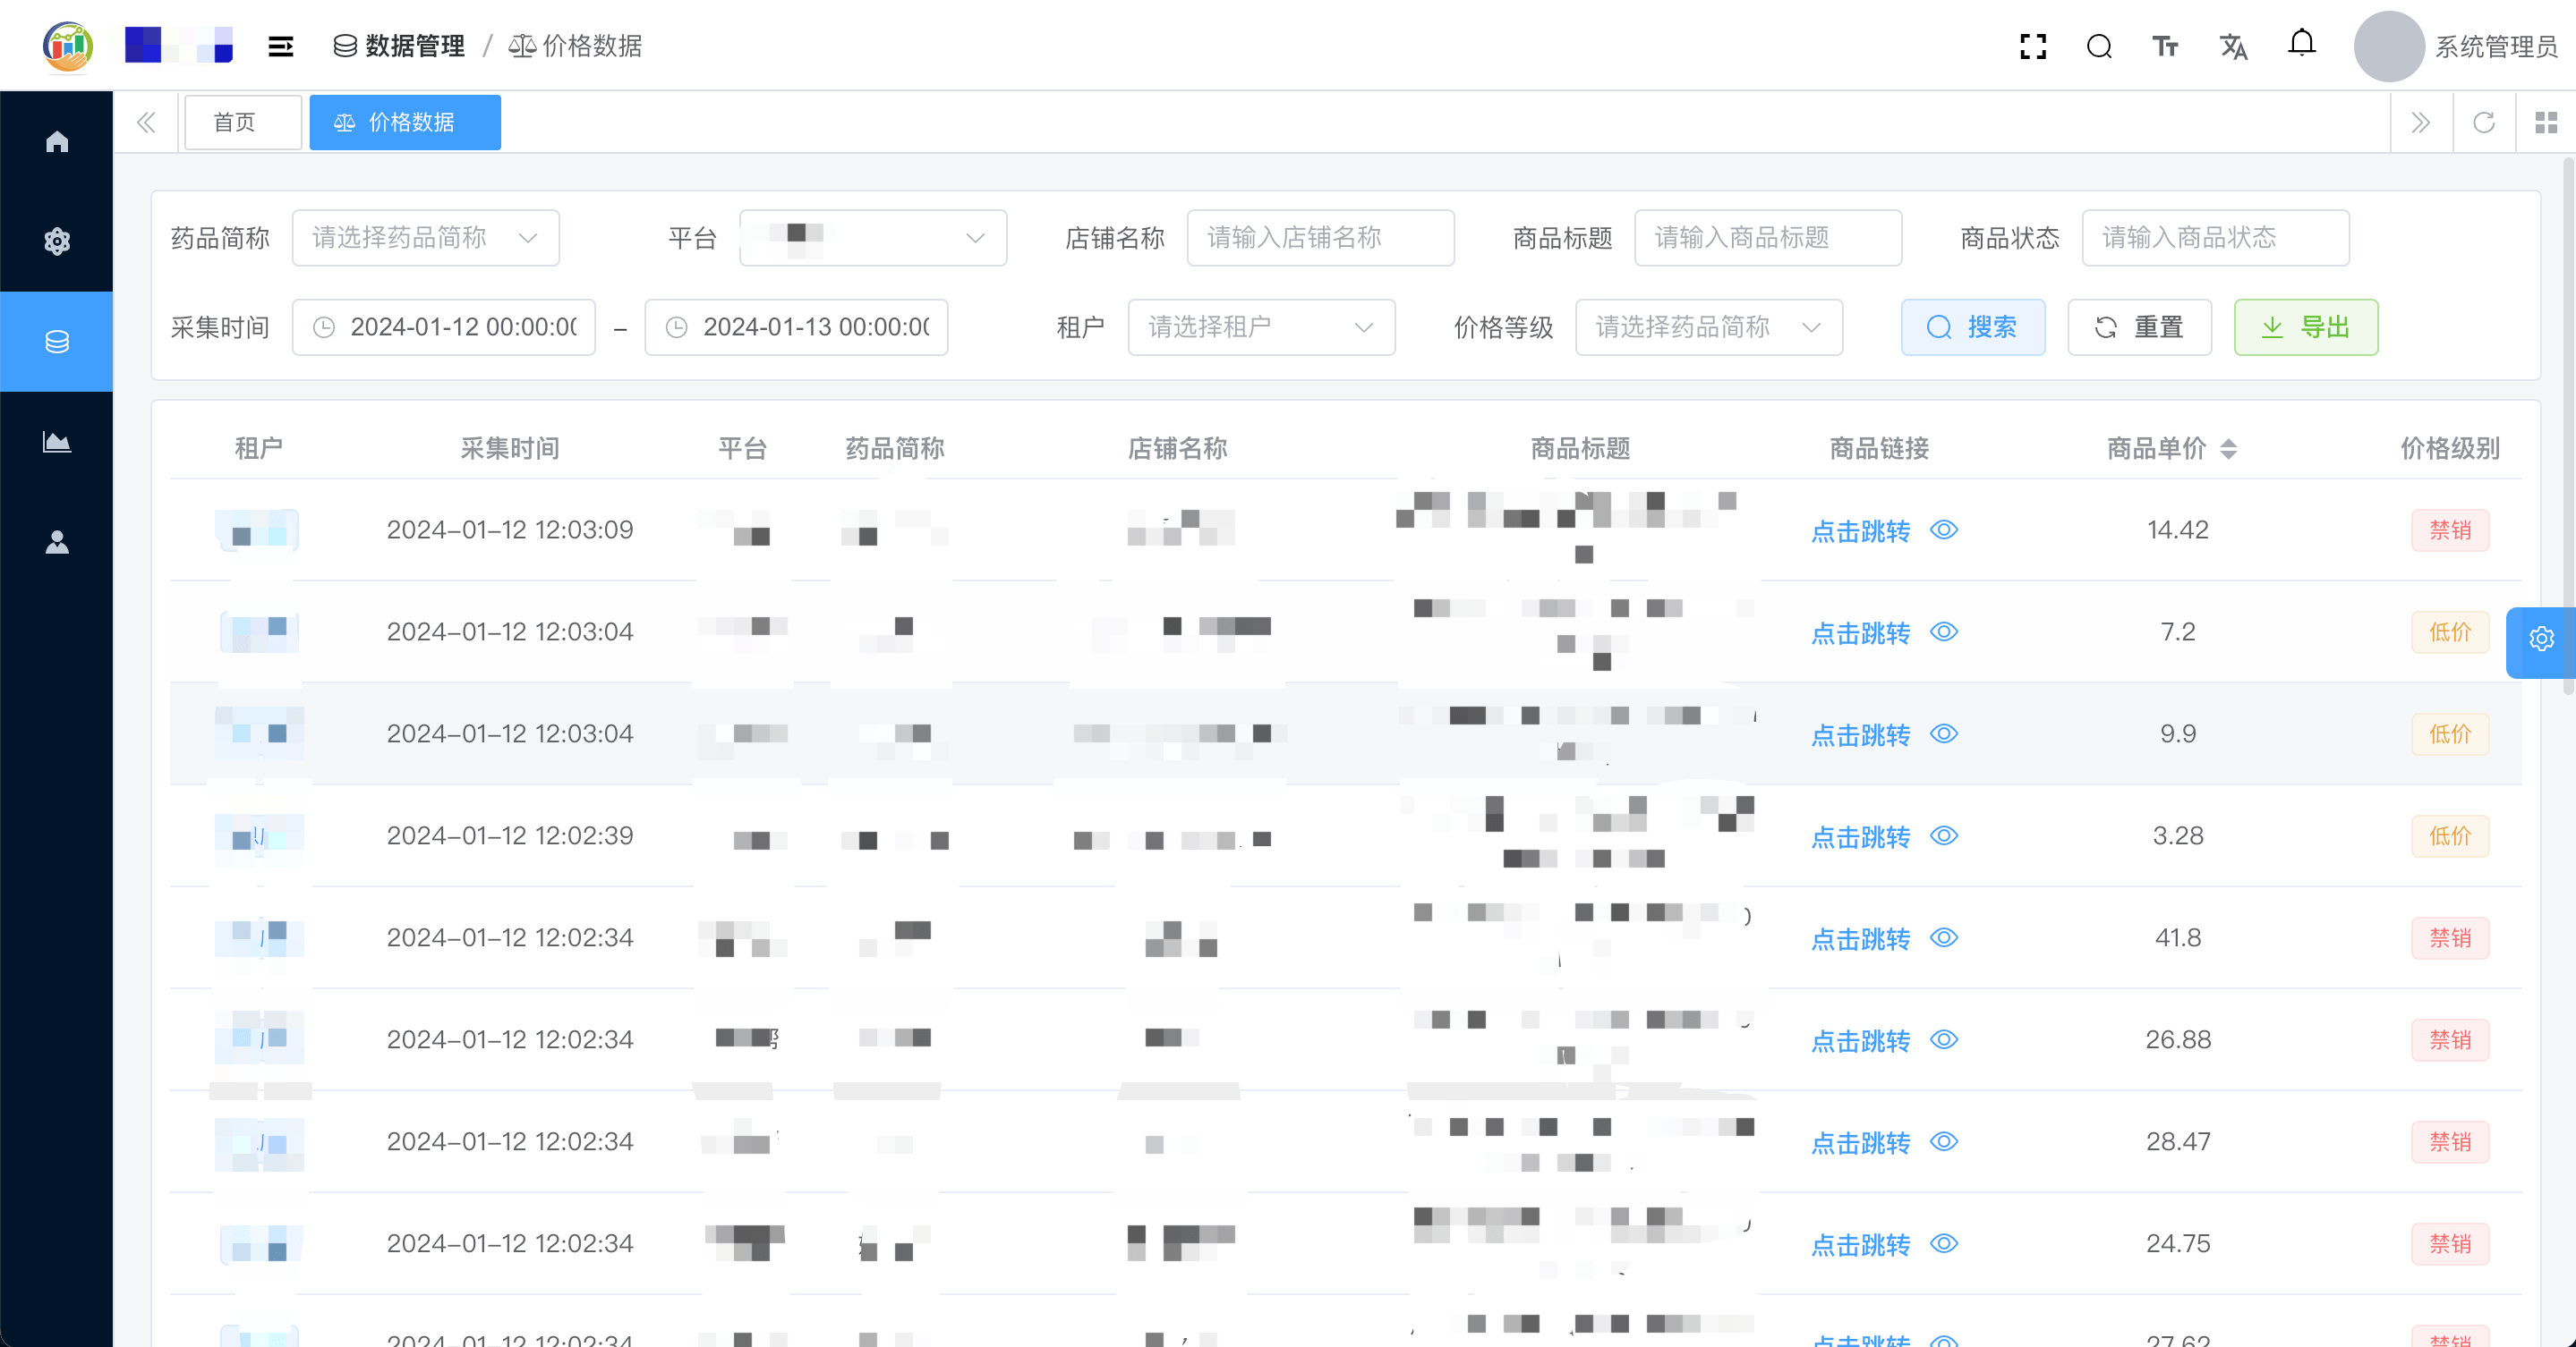Focus the 店铺名称 input field
The image size is (2576, 1347).
point(1320,238)
